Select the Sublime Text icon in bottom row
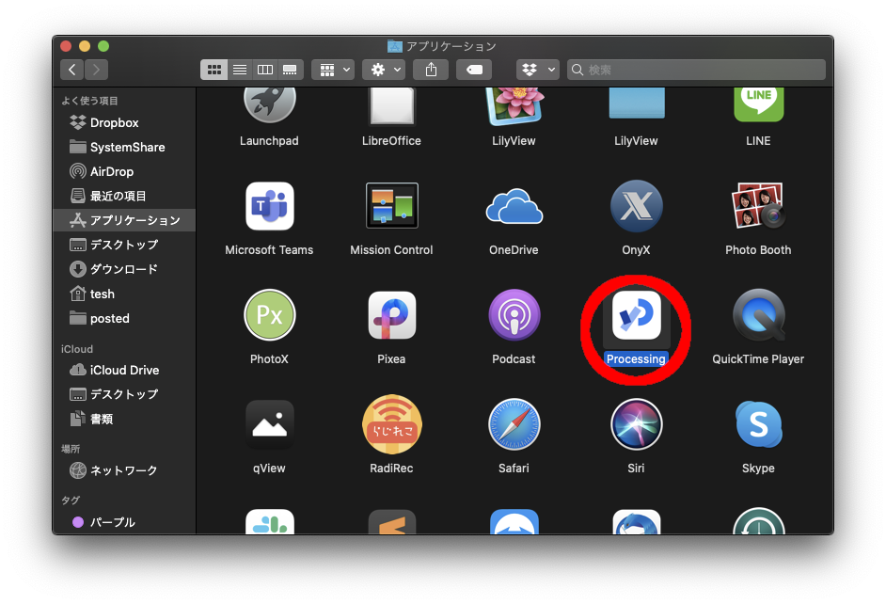The width and height of the screenshot is (886, 604). (391, 522)
